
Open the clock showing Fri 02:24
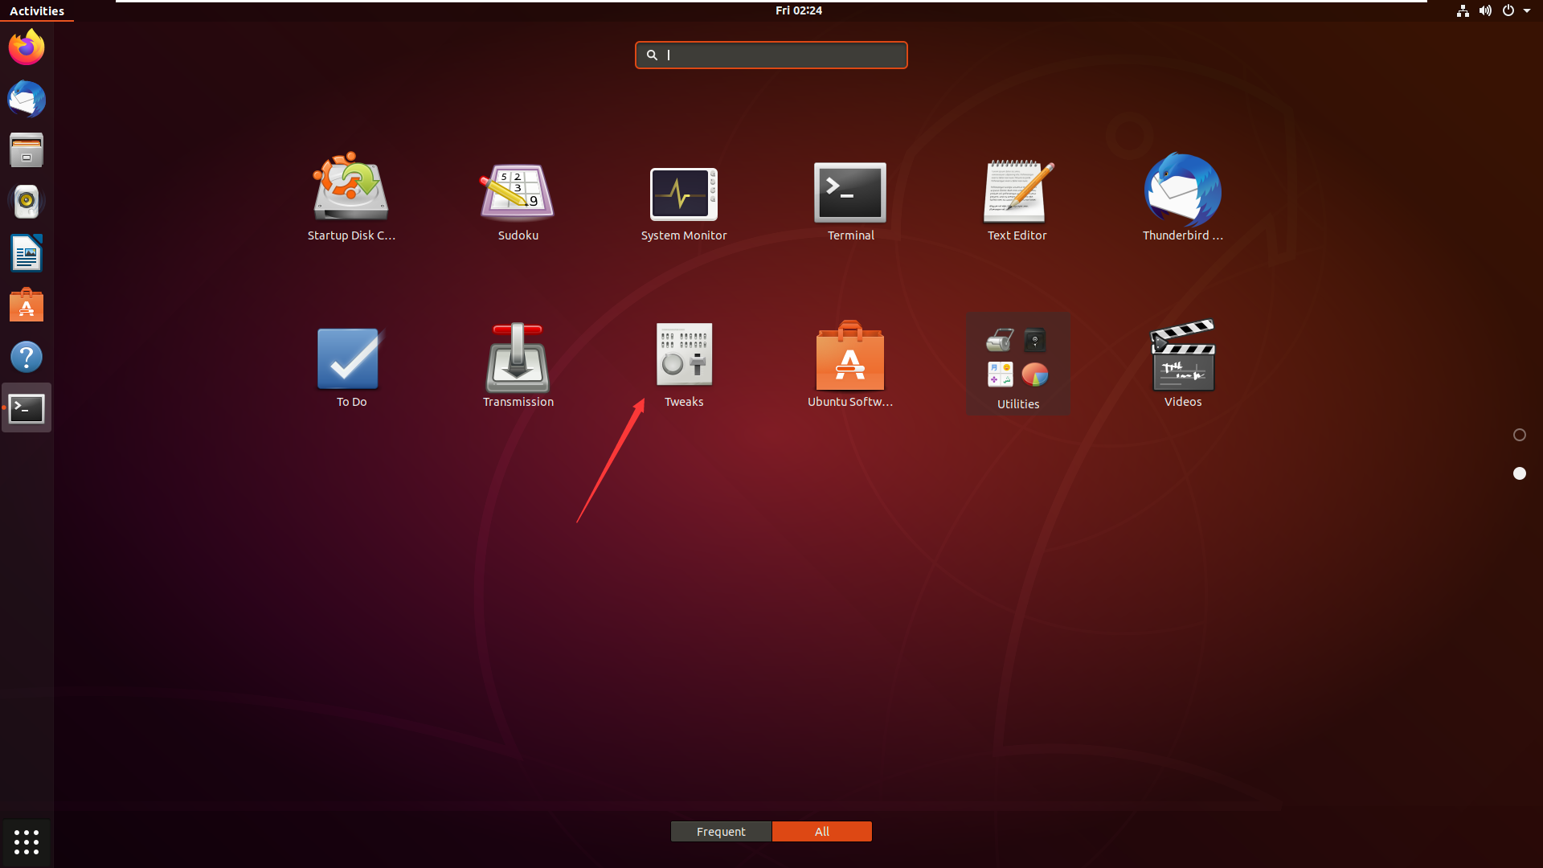798,10
